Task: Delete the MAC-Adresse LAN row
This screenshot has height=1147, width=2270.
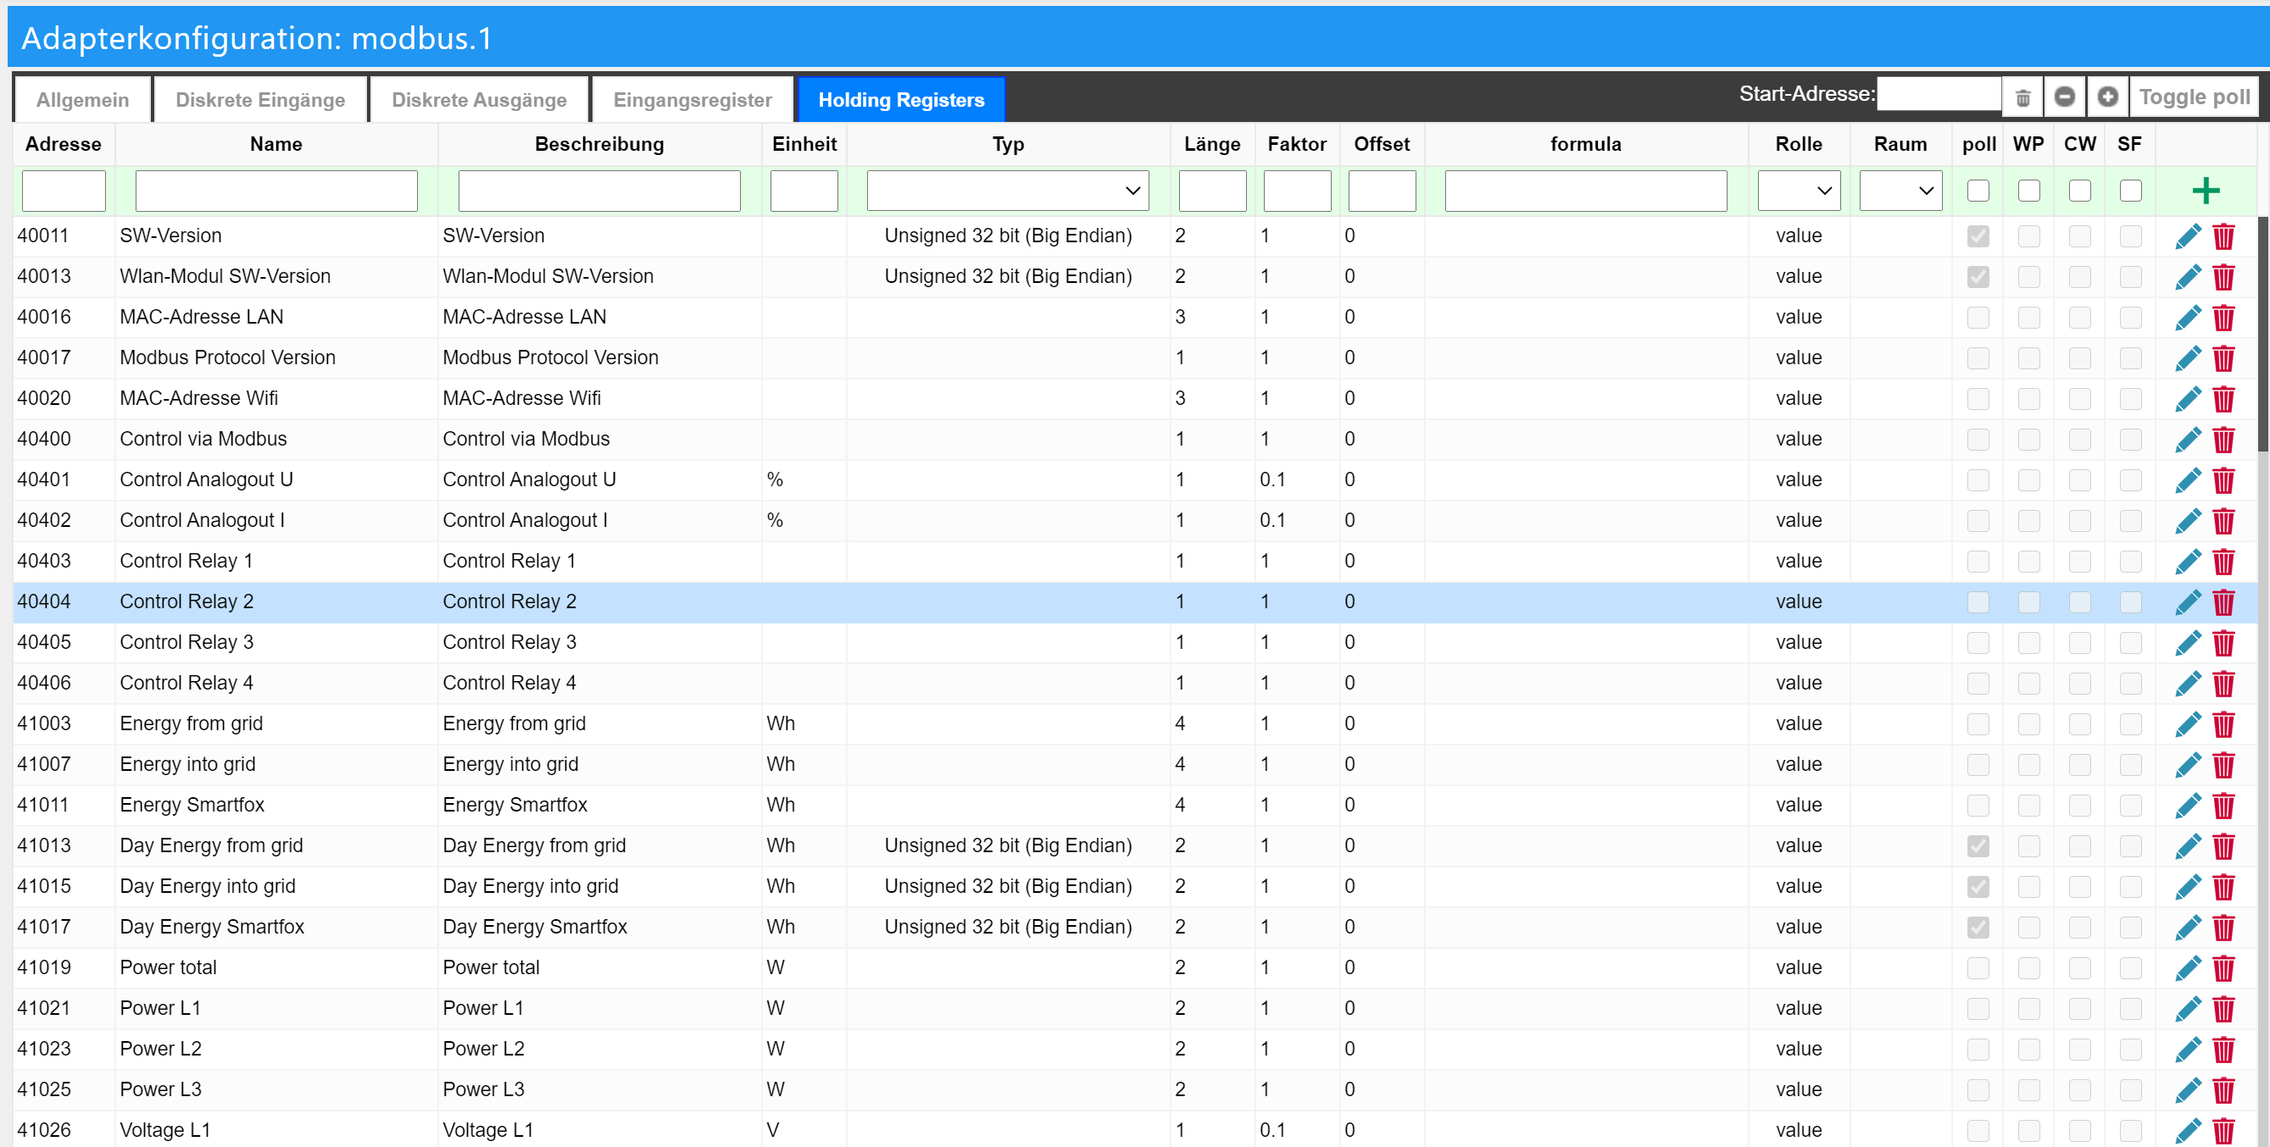Action: coord(2223,317)
